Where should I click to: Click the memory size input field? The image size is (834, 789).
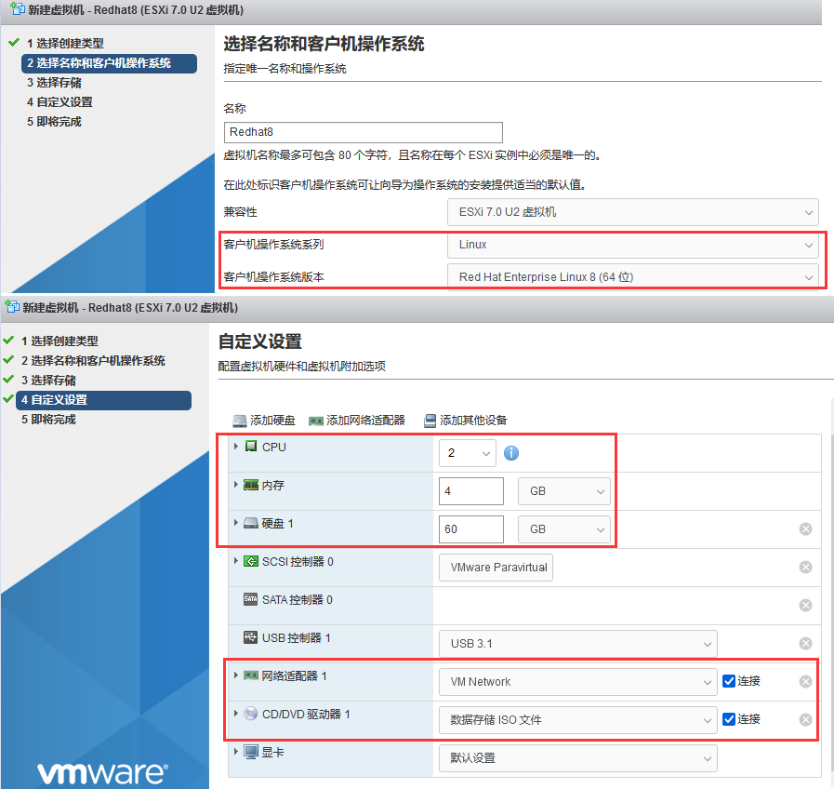(x=471, y=491)
